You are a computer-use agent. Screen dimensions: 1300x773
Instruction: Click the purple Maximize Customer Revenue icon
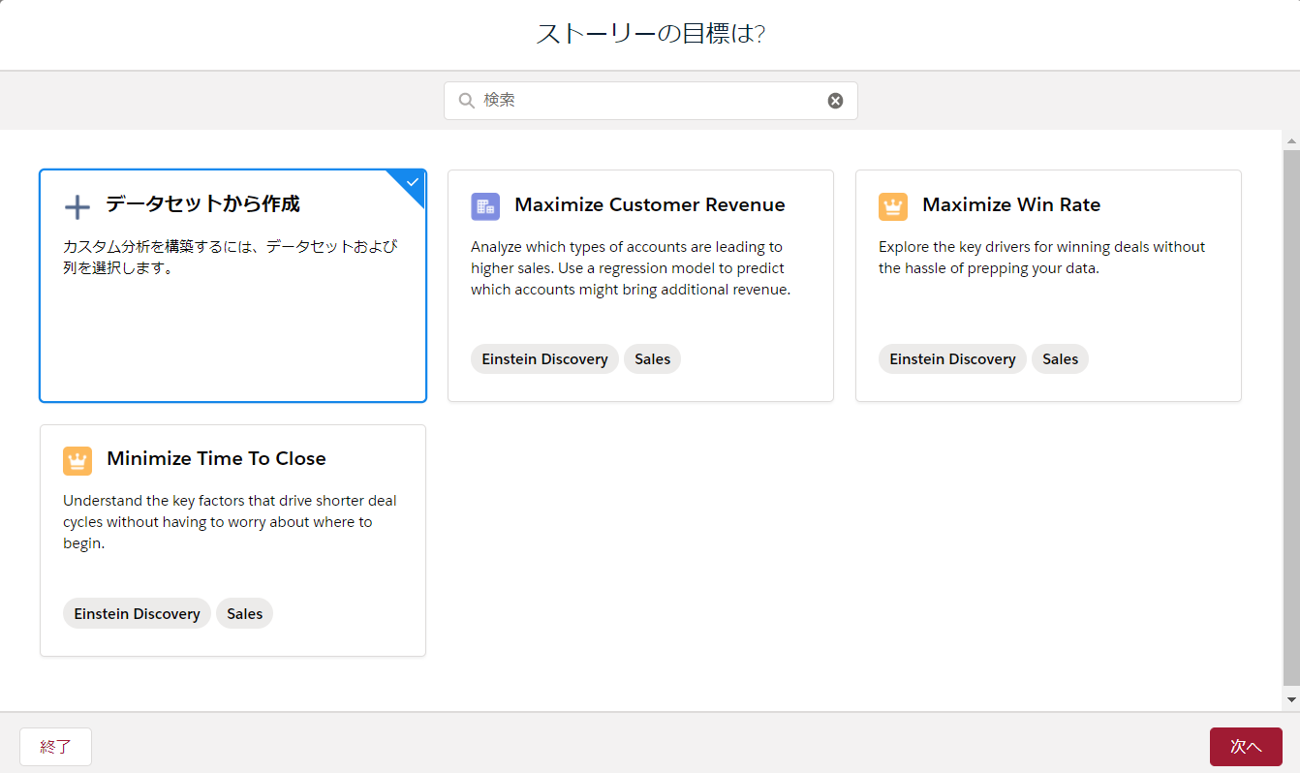(x=485, y=206)
